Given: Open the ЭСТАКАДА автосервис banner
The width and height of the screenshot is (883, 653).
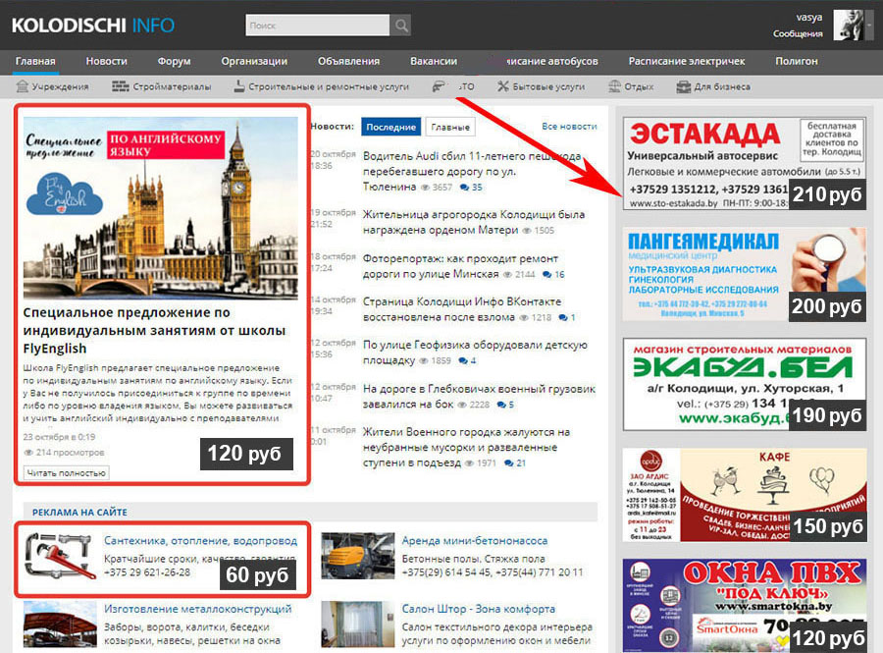Looking at the screenshot, I should (x=745, y=163).
